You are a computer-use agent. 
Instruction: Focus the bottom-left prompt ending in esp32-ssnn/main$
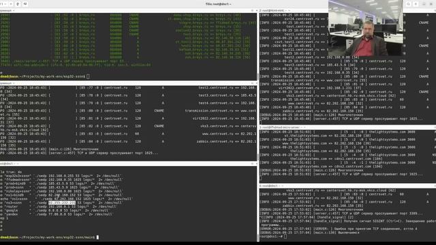tap(50, 238)
